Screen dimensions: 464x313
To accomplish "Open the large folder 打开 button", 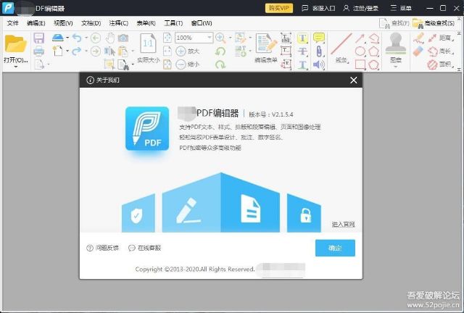I will point(16,49).
